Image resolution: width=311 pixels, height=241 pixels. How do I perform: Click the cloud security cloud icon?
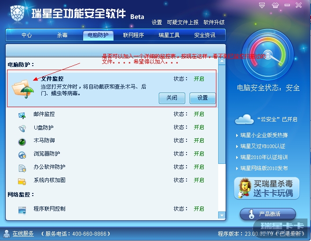(x=245, y=119)
